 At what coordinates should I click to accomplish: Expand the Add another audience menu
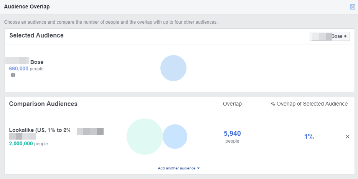coord(179,168)
